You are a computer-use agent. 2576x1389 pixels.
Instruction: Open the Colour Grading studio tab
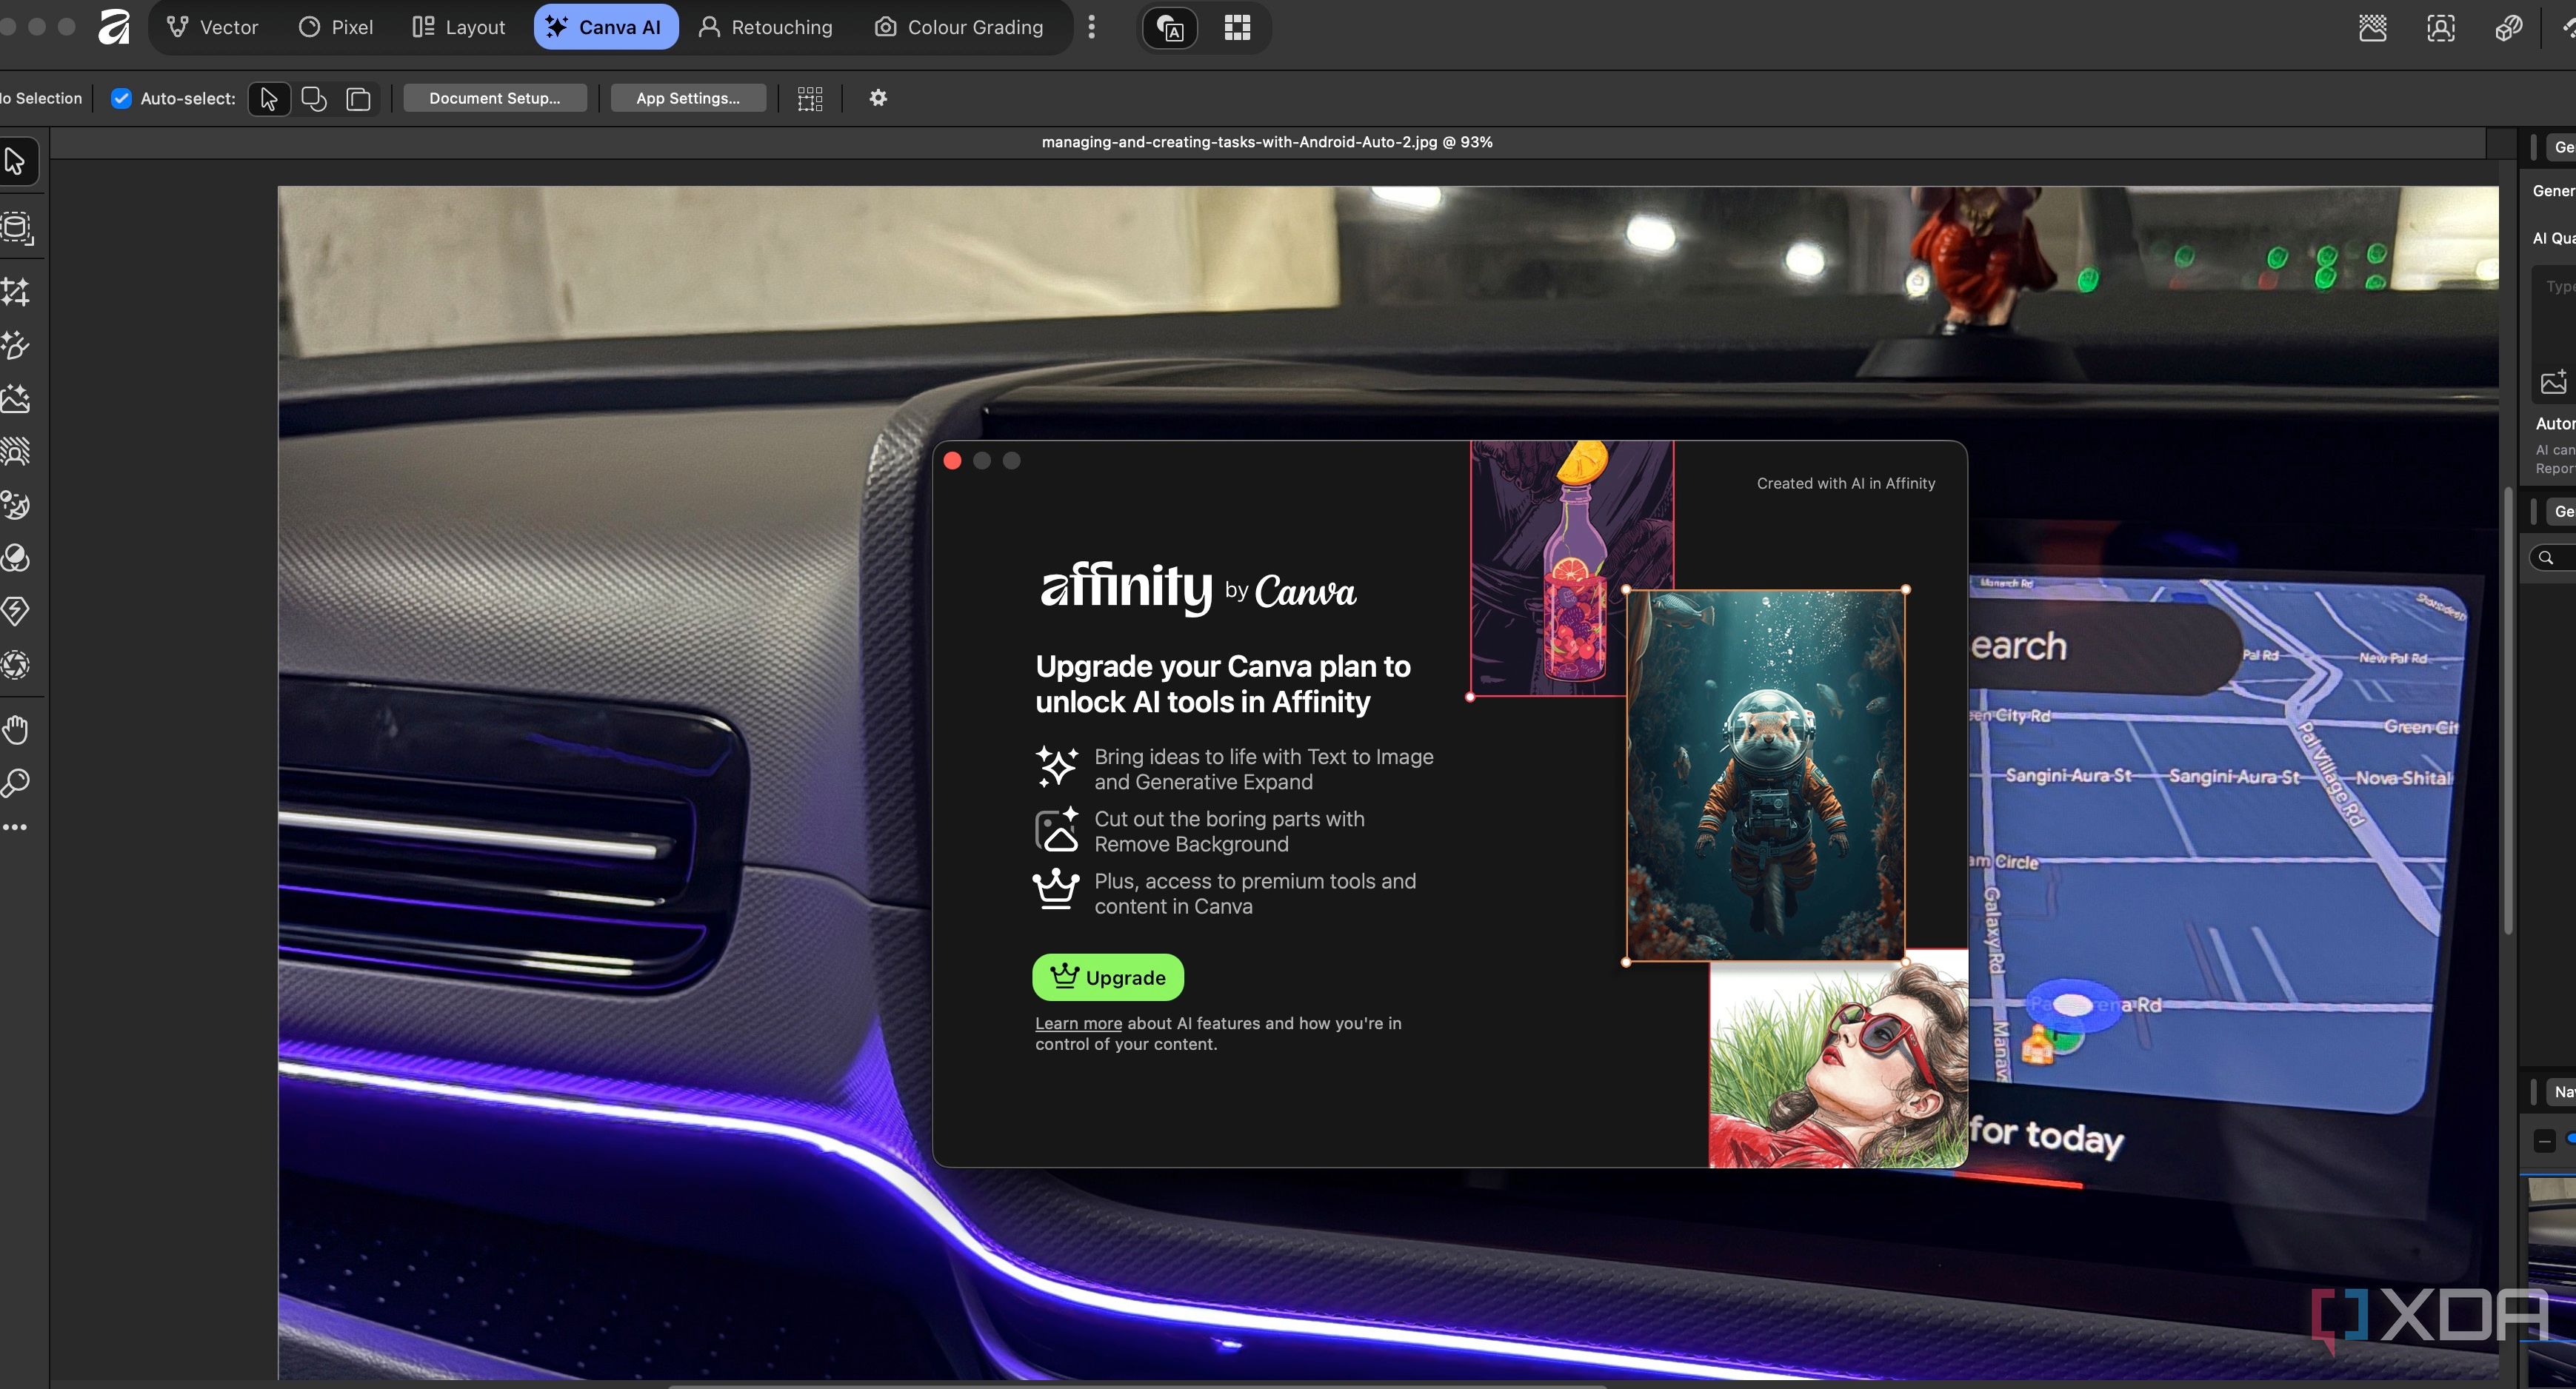pos(959,27)
